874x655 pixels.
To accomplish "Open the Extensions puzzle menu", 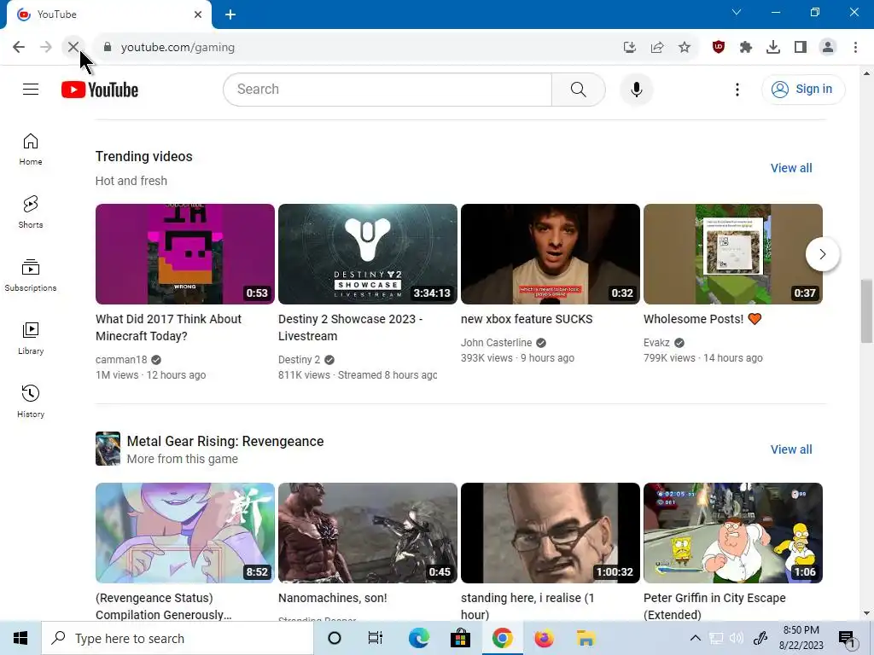I will (746, 48).
